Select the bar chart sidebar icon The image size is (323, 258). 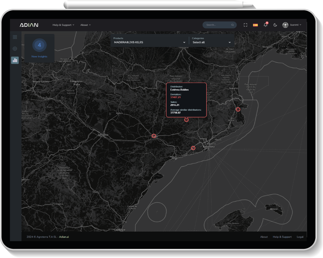click(15, 60)
